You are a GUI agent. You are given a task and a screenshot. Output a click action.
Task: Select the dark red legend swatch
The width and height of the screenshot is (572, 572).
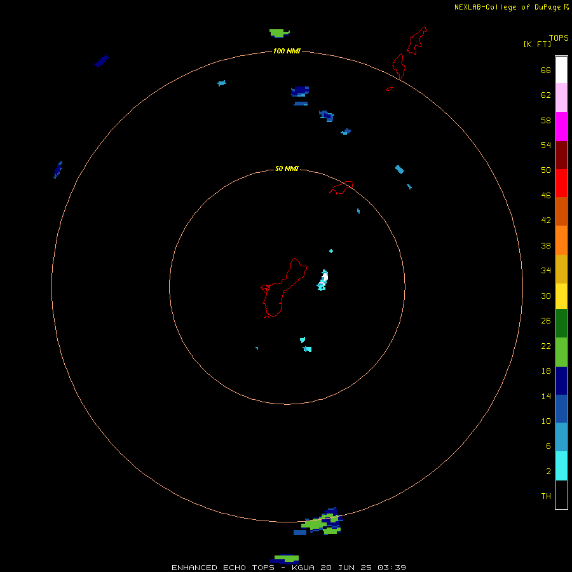point(561,155)
